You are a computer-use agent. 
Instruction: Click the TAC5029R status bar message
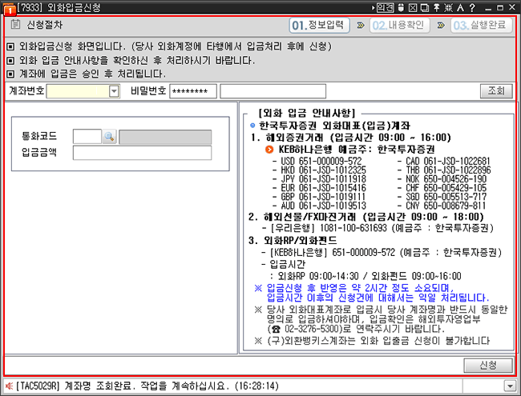click(147, 386)
